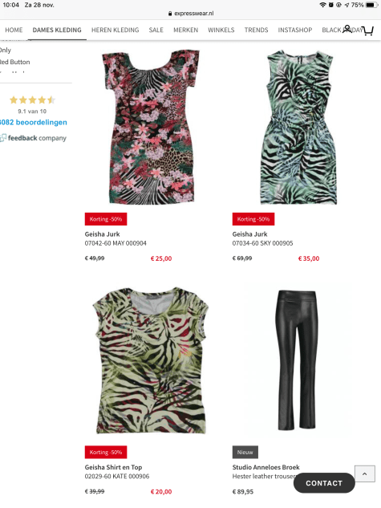View the Studio Anneloes leather trousers image
This screenshot has height=508, width=381.
pos(297,360)
